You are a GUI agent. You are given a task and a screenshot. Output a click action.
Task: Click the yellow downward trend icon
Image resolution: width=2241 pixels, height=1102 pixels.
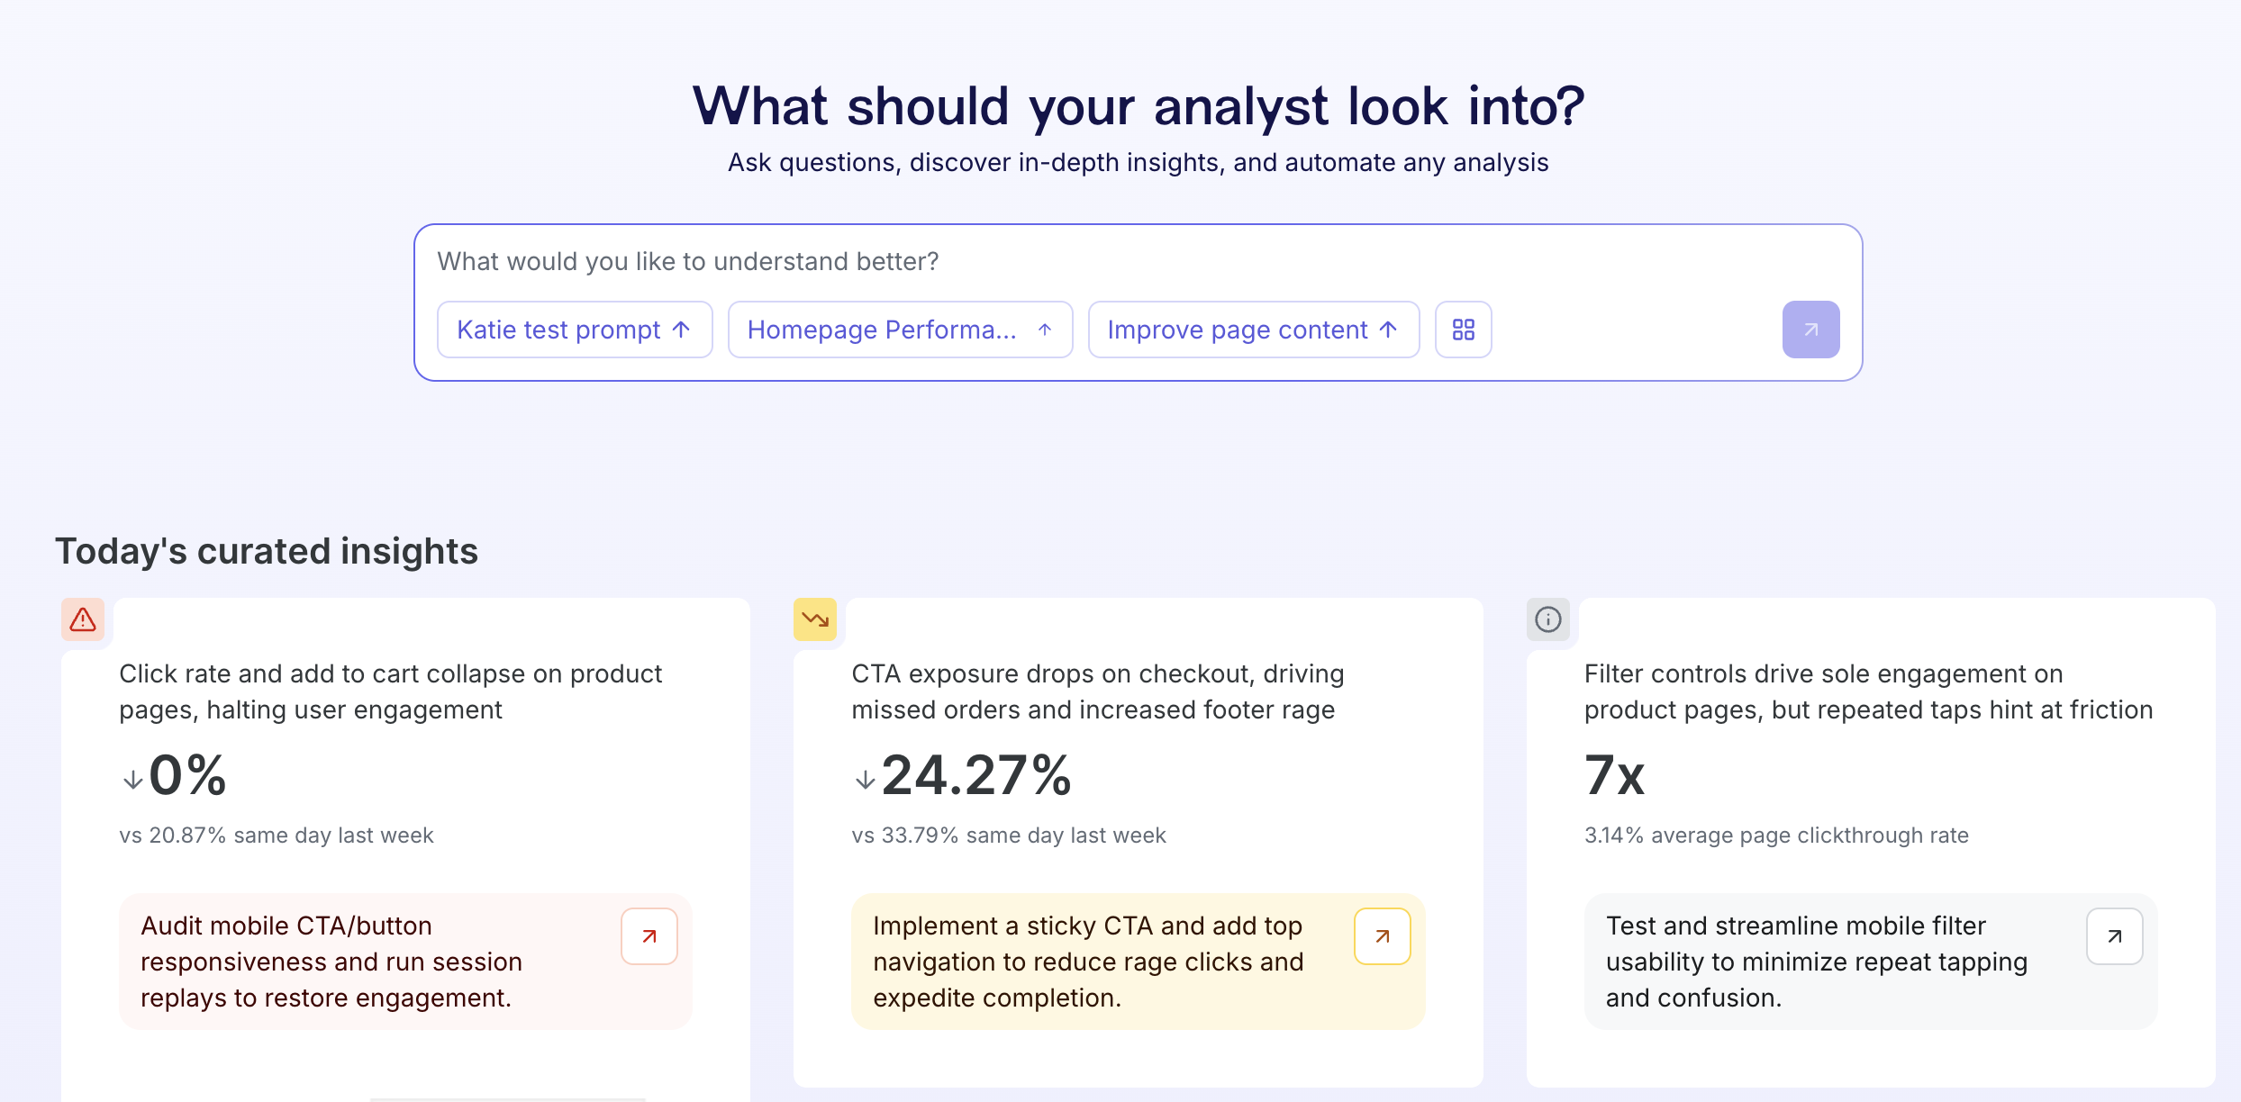click(x=815, y=619)
